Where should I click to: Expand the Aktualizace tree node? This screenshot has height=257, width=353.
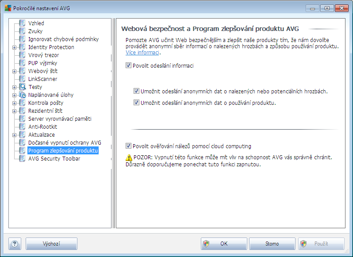click(15, 135)
